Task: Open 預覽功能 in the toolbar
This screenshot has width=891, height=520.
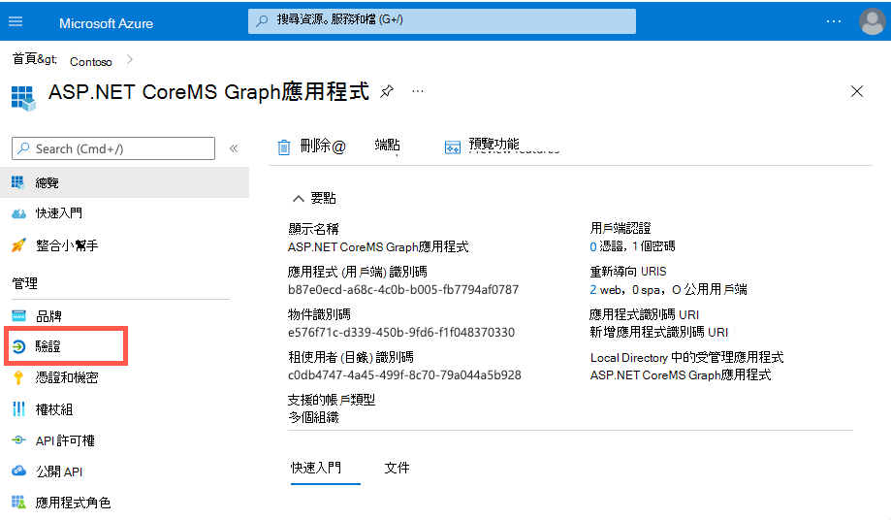Action: 493,145
